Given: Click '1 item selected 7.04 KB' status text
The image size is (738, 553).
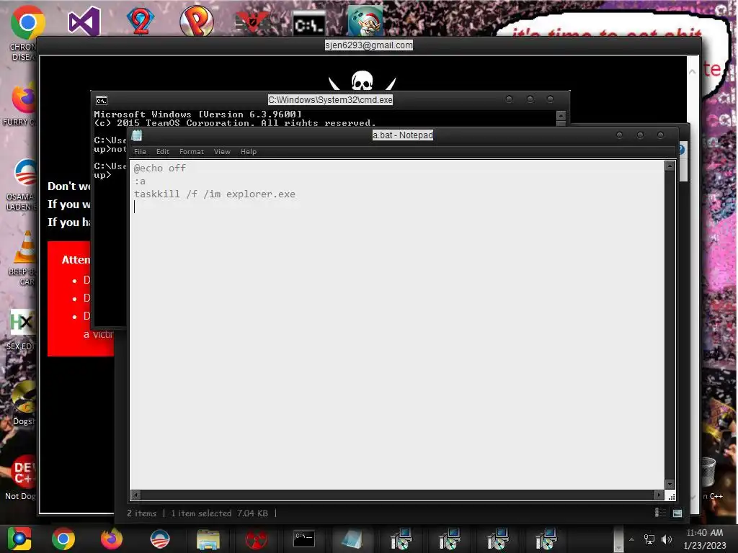Looking at the screenshot, I should click(219, 513).
